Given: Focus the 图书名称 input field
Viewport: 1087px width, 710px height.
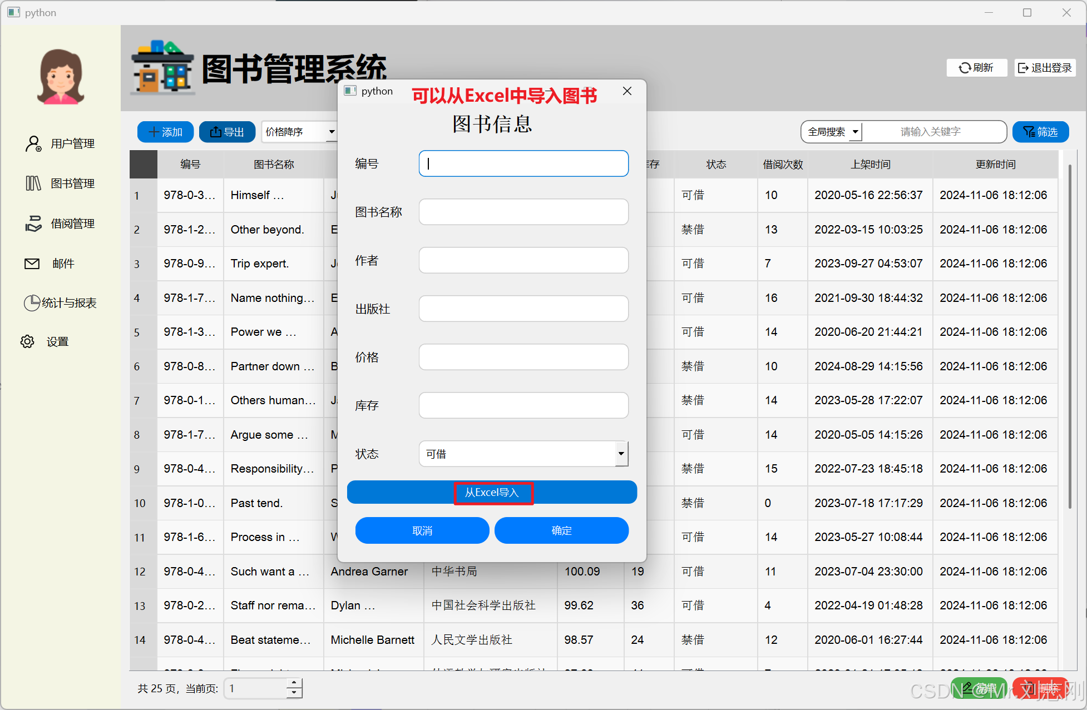Looking at the screenshot, I should tap(523, 212).
